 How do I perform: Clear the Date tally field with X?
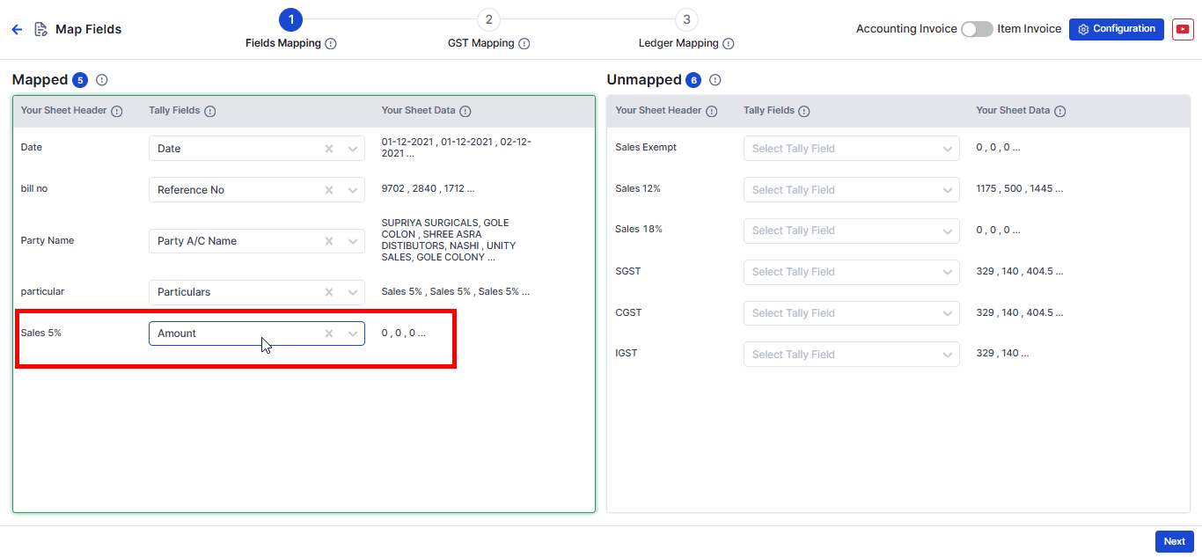coord(329,149)
